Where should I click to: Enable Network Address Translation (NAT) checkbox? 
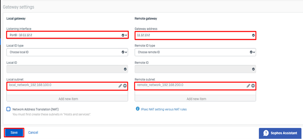9,109
